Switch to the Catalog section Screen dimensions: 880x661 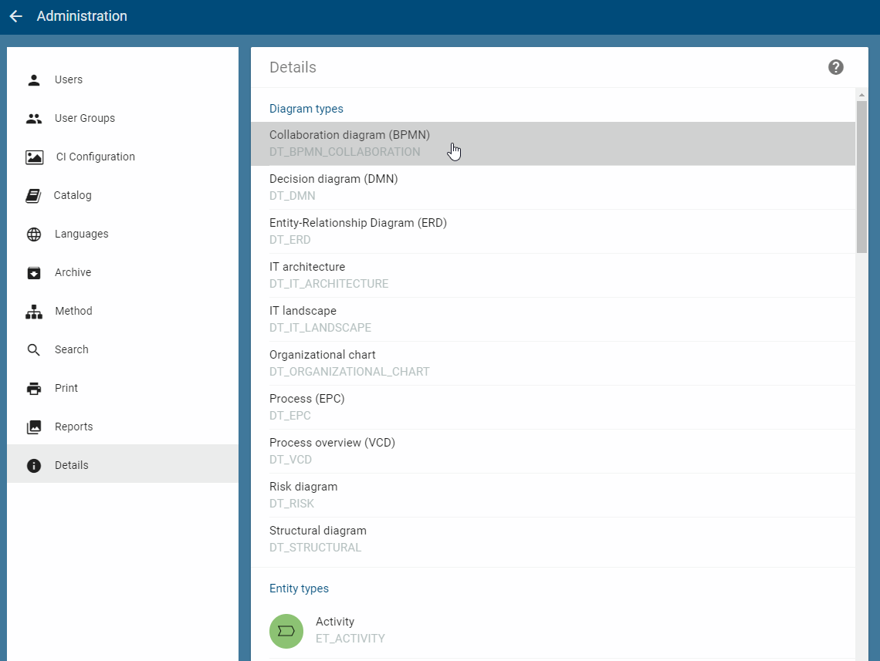click(73, 194)
